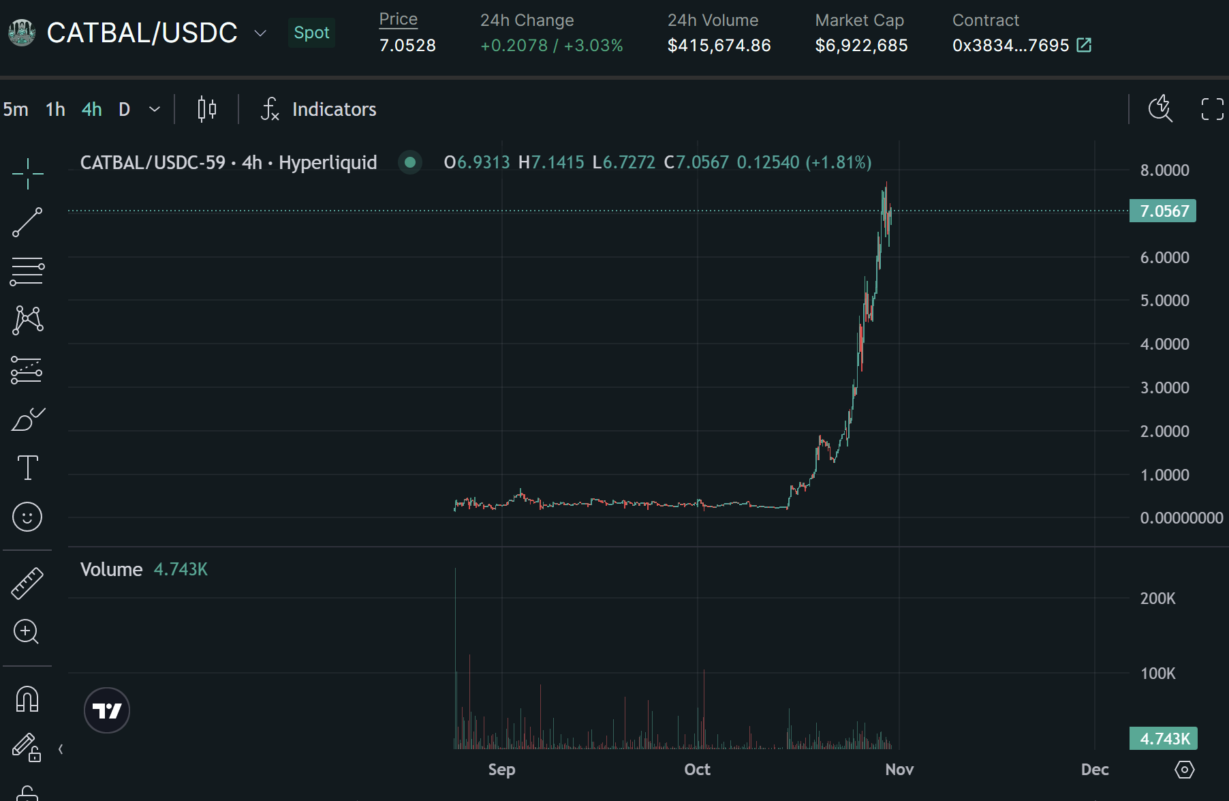Click the TradingView logo

[x=107, y=710]
